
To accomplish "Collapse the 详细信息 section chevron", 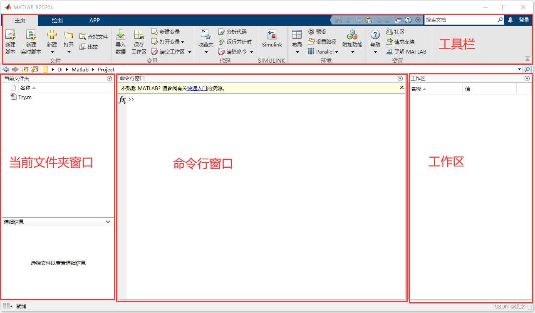I will tap(108, 222).
